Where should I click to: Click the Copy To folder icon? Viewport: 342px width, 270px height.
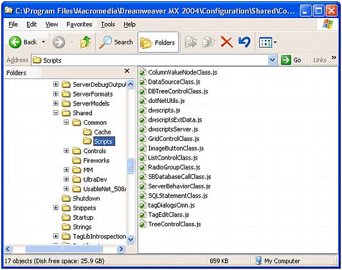pyautogui.click(x=208, y=42)
